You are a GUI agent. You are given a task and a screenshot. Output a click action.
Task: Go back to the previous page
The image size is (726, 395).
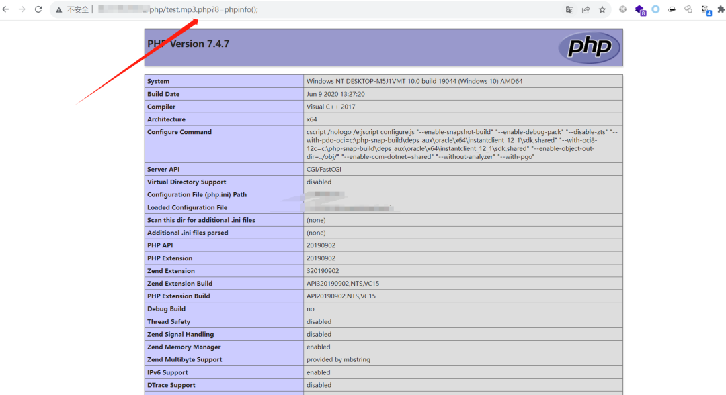click(5, 9)
